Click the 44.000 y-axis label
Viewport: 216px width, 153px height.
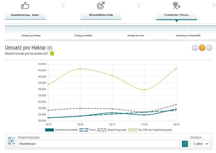click(42, 64)
